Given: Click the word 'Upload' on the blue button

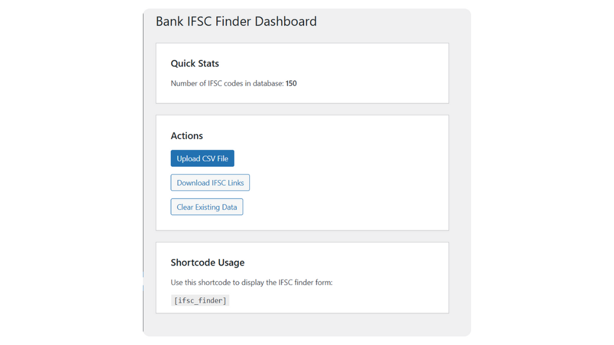Looking at the screenshot, I should (188, 159).
